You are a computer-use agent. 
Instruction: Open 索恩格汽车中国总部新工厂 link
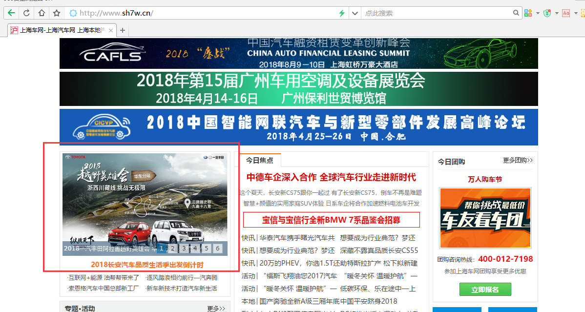(104, 289)
